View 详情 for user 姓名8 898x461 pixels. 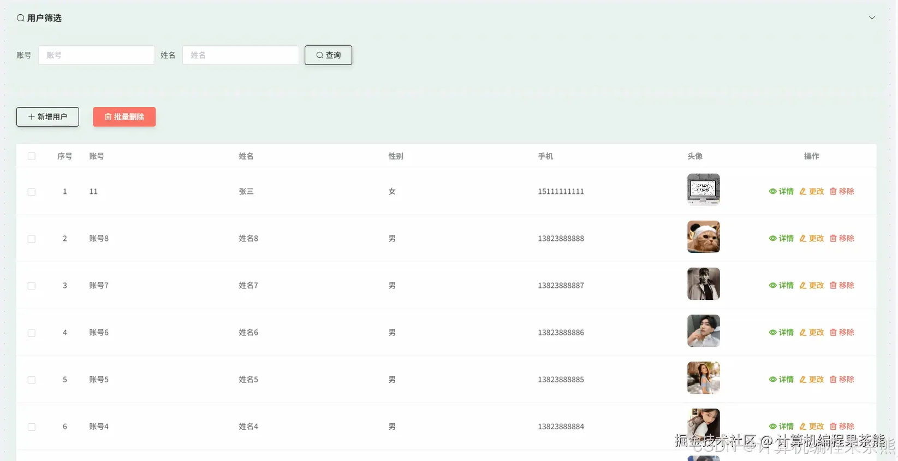[x=781, y=239]
